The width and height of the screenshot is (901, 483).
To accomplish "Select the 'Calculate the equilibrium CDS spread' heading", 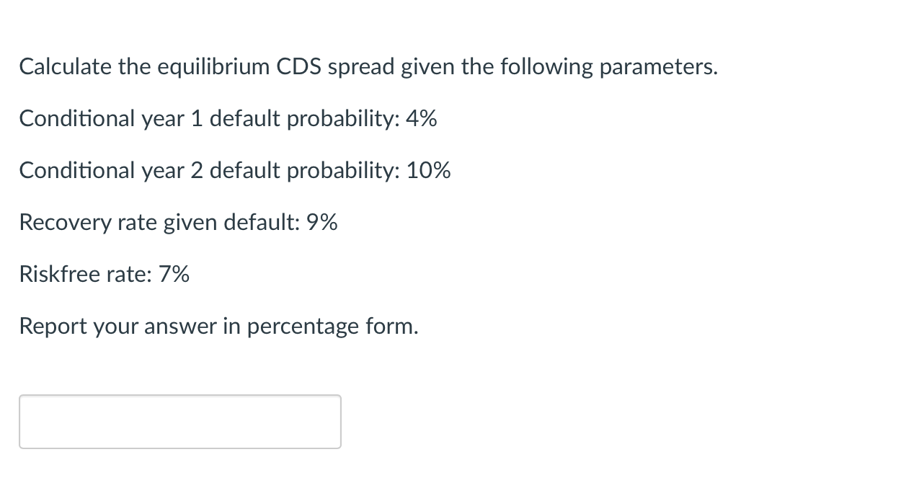I will [368, 66].
